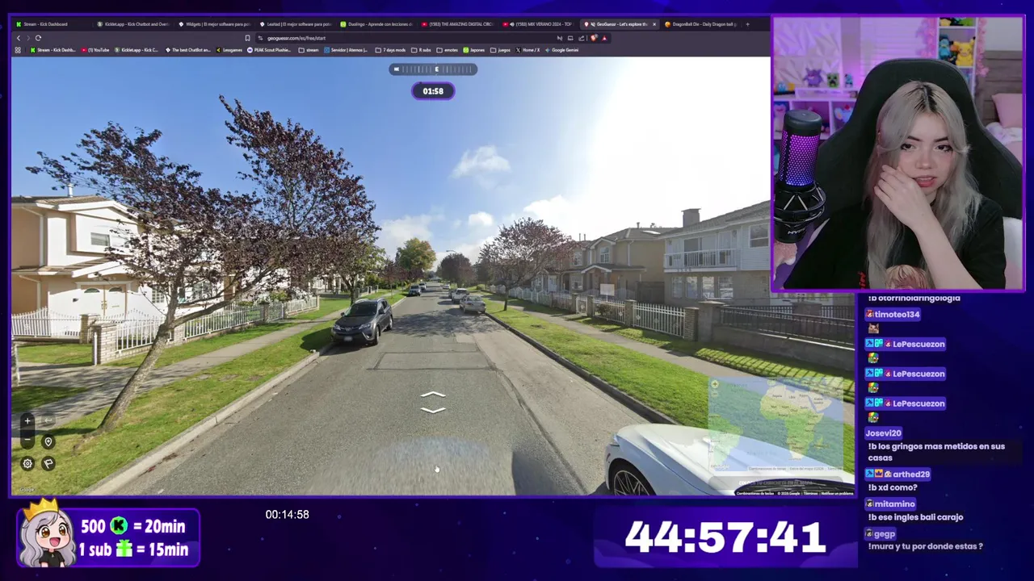
Task: Click the share page icon in toolbar
Action: pos(581,38)
